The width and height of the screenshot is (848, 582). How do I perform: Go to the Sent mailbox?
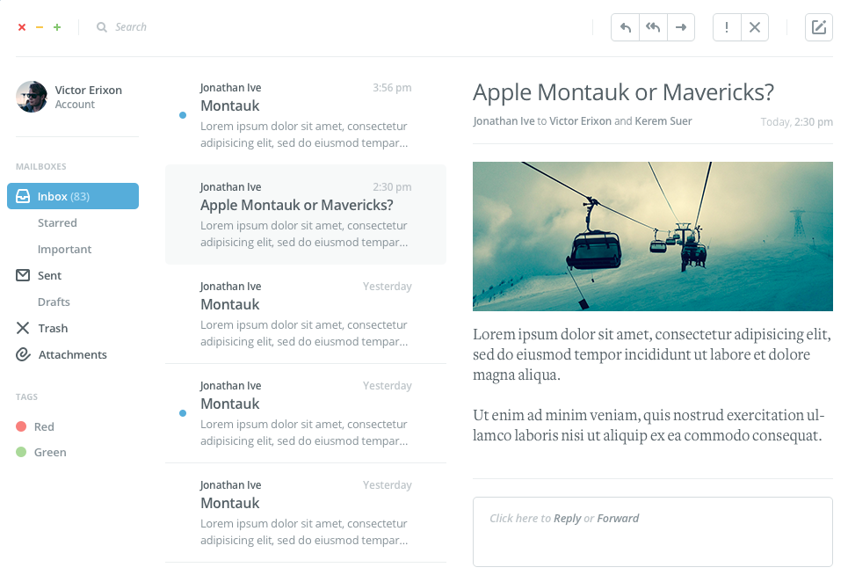click(x=49, y=276)
